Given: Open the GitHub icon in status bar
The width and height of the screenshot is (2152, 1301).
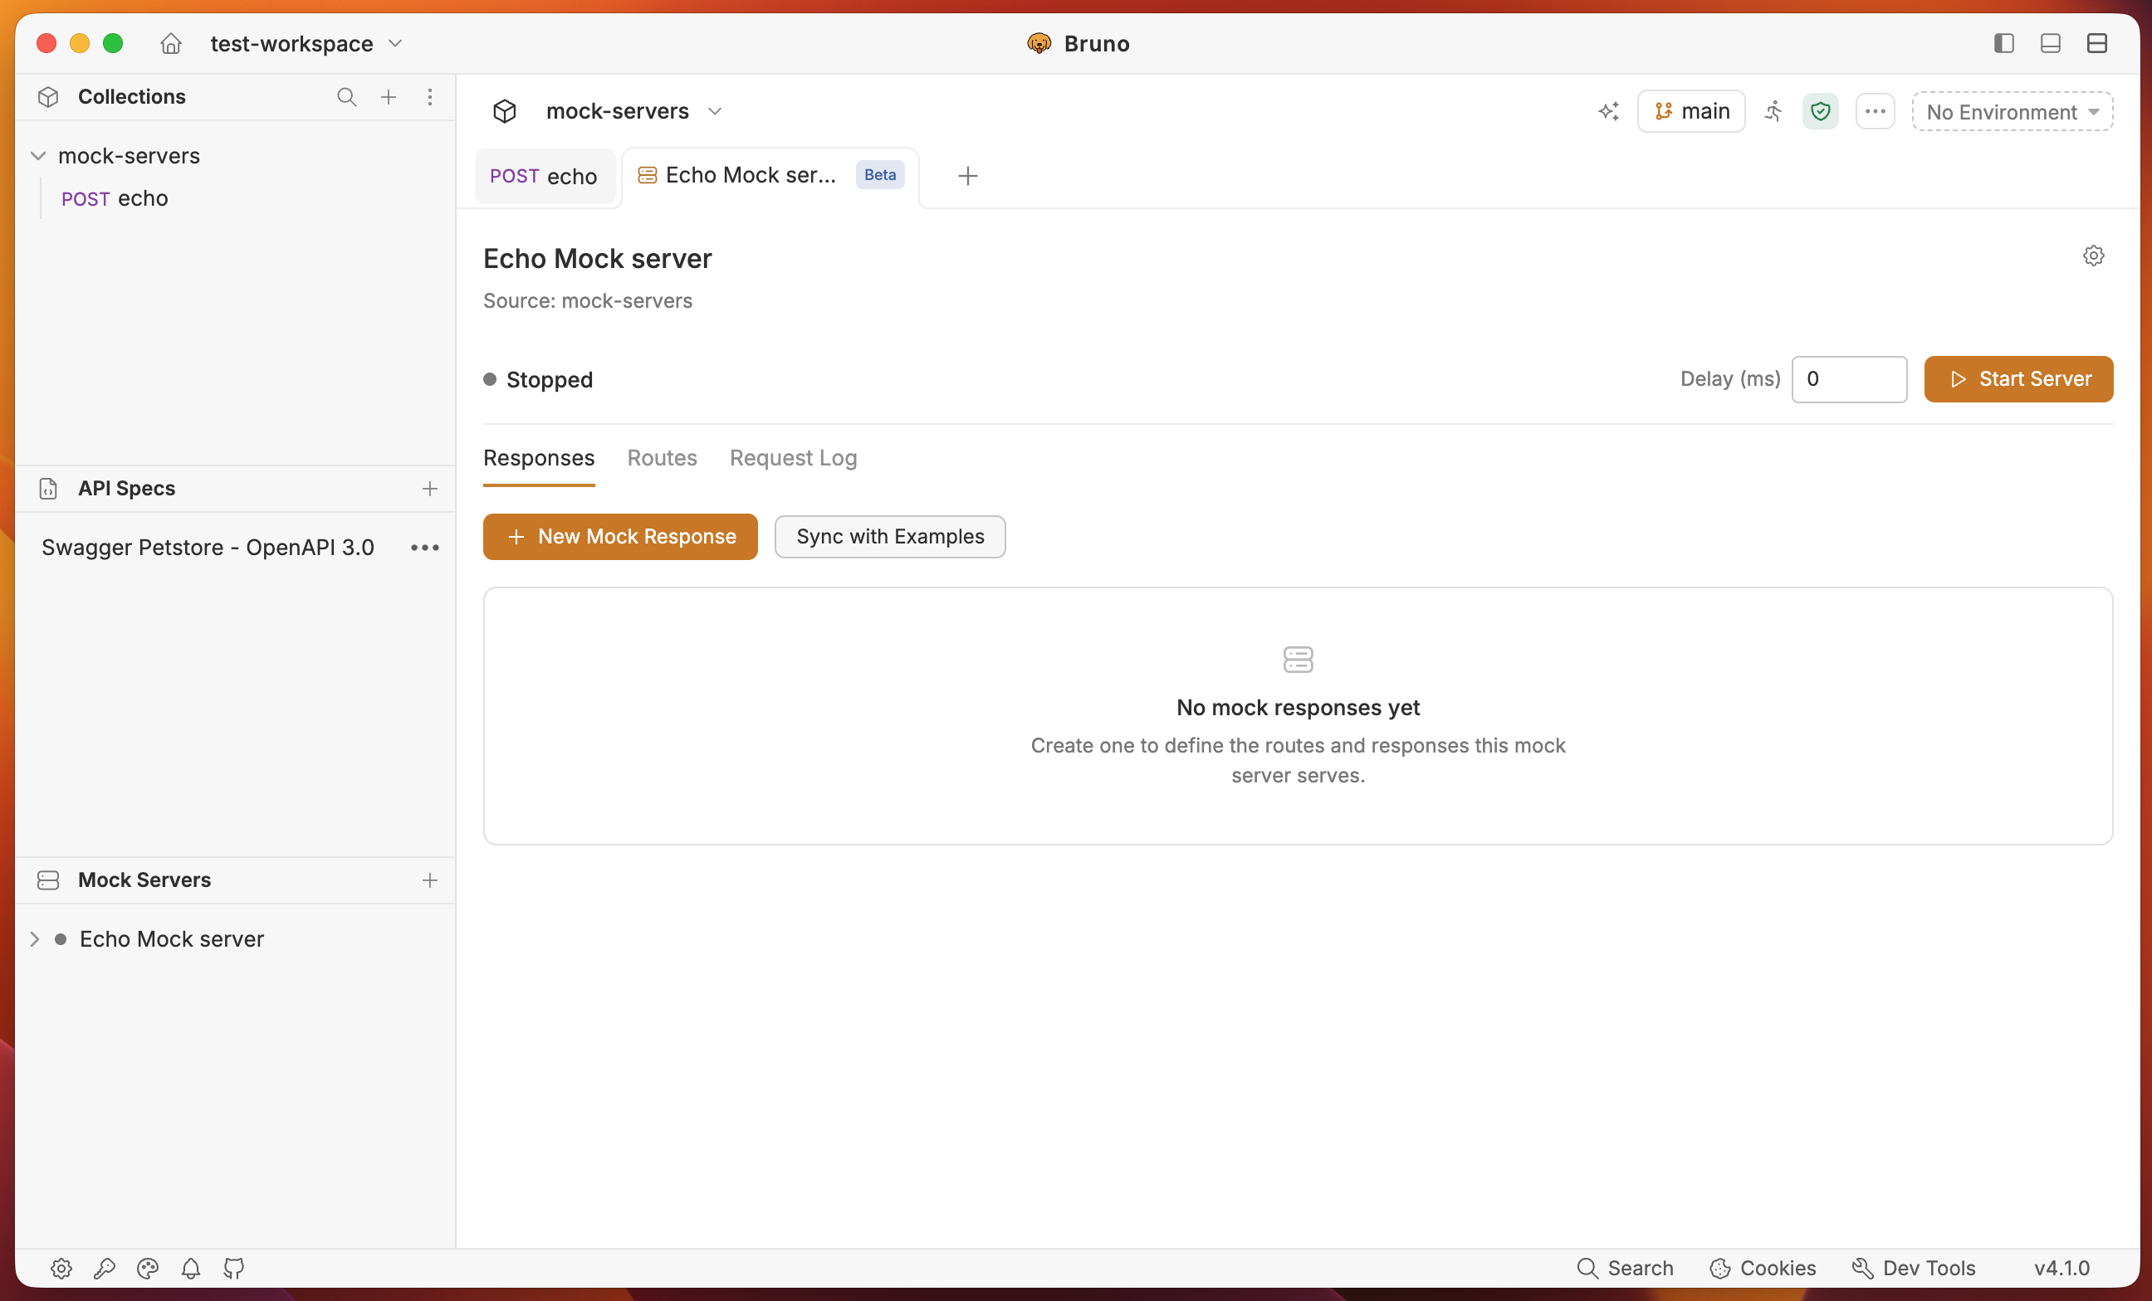Looking at the screenshot, I should pos(233,1269).
